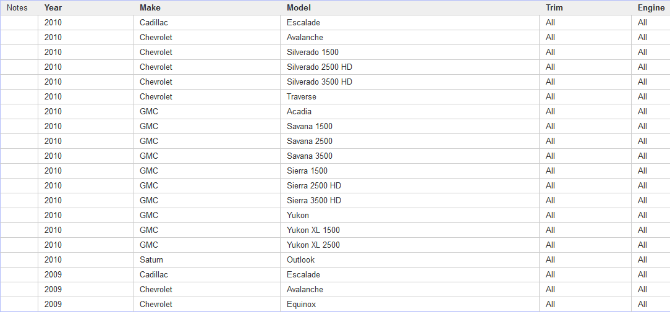
Task: Click the Silverado 1500 model cell
Action: (410, 52)
